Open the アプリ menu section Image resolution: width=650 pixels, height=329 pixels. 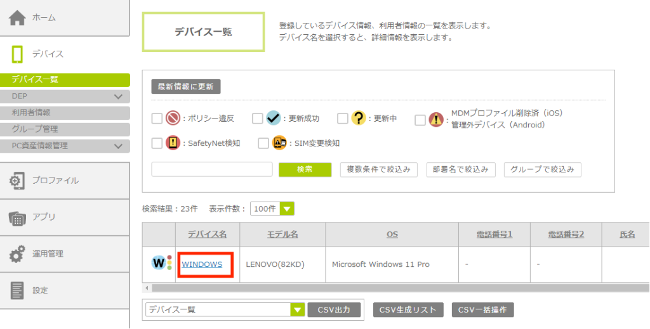pos(65,217)
